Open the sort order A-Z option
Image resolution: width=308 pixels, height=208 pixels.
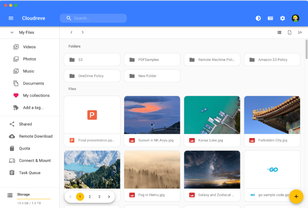pyautogui.click(x=300, y=32)
